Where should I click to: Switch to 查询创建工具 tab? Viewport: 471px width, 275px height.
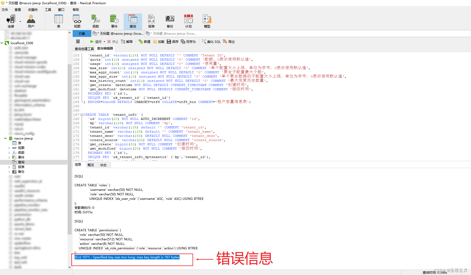pyautogui.click(x=84, y=49)
